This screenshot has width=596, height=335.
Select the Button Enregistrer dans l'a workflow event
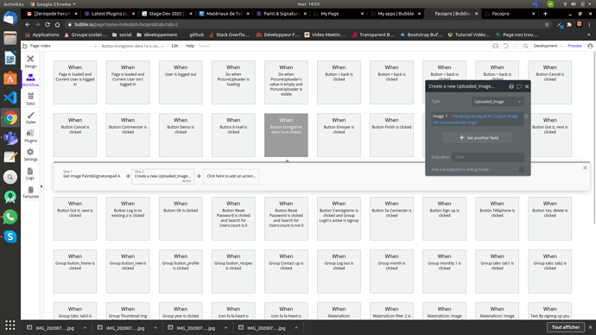tap(286, 135)
